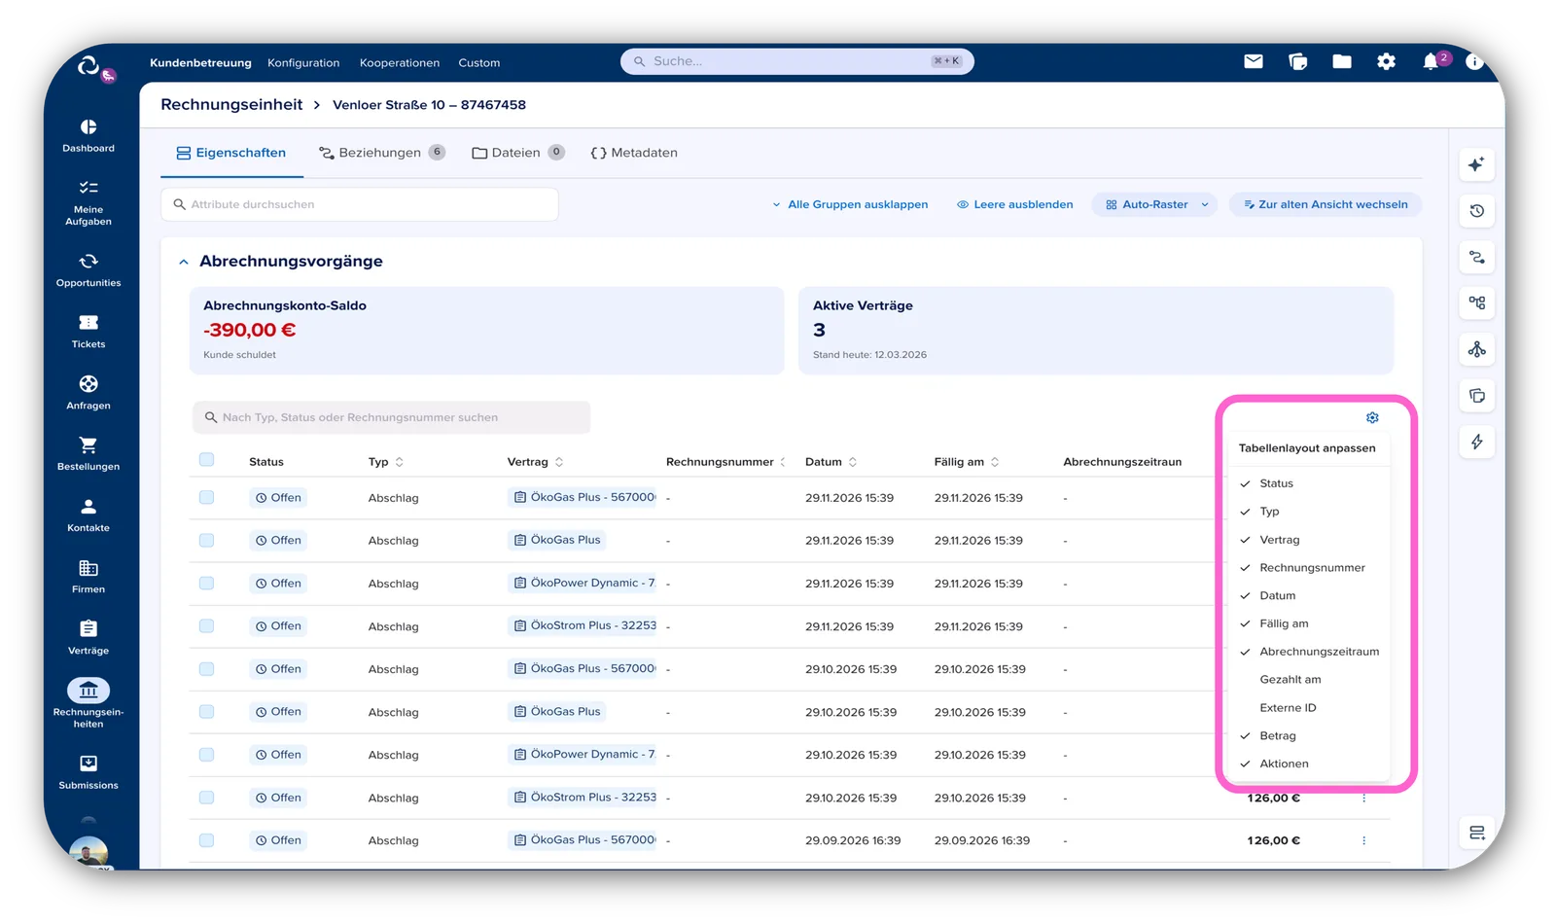
Task: Click Alle Gruppen ausklappen
Action: pyautogui.click(x=849, y=204)
